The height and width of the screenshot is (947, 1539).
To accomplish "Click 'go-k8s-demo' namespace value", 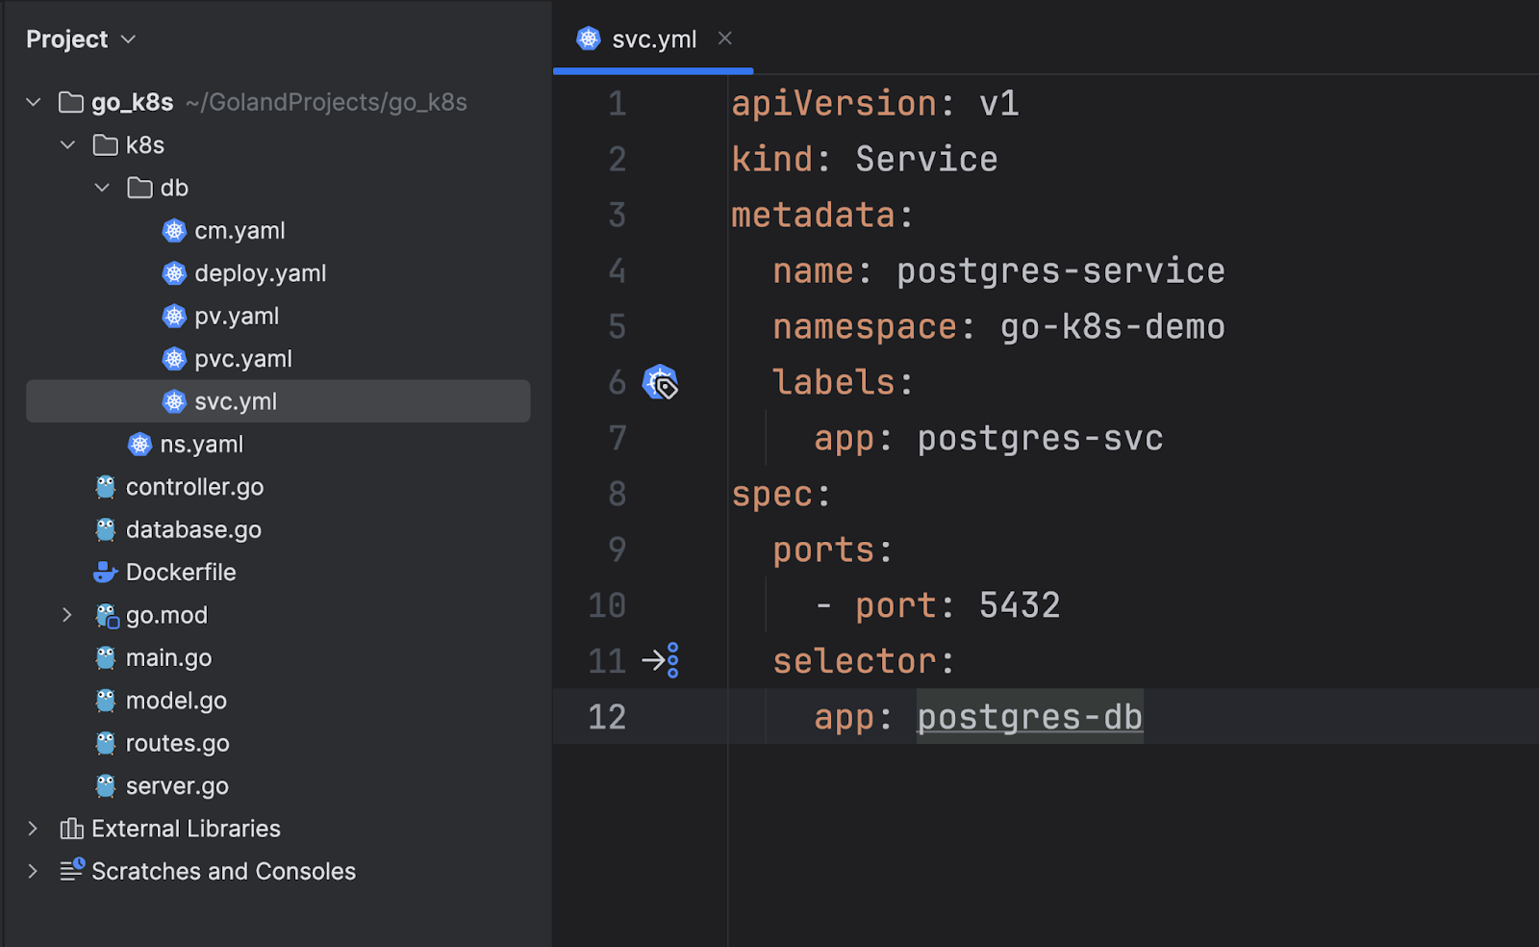I will [1112, 326].
